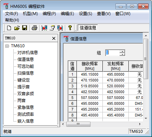Viewport: 152px width, 137px height.
Task: Select channel row header 1
Action: click(x=72, y=74)
